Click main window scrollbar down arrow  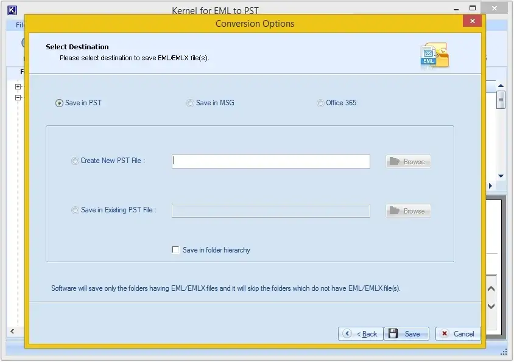[501, 176]
